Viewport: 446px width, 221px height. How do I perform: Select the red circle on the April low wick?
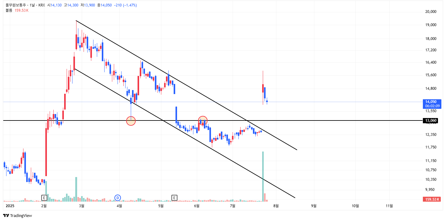click(x=131, y=121)
